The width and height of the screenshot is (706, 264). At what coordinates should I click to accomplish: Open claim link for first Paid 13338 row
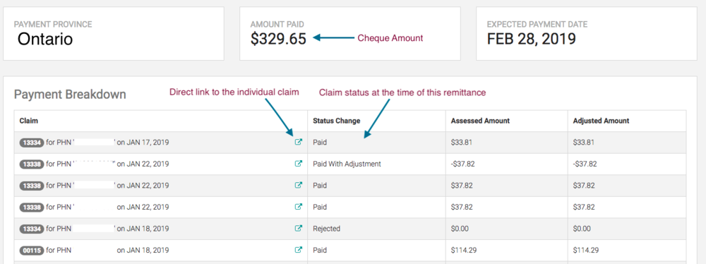(x=298, y=185)
